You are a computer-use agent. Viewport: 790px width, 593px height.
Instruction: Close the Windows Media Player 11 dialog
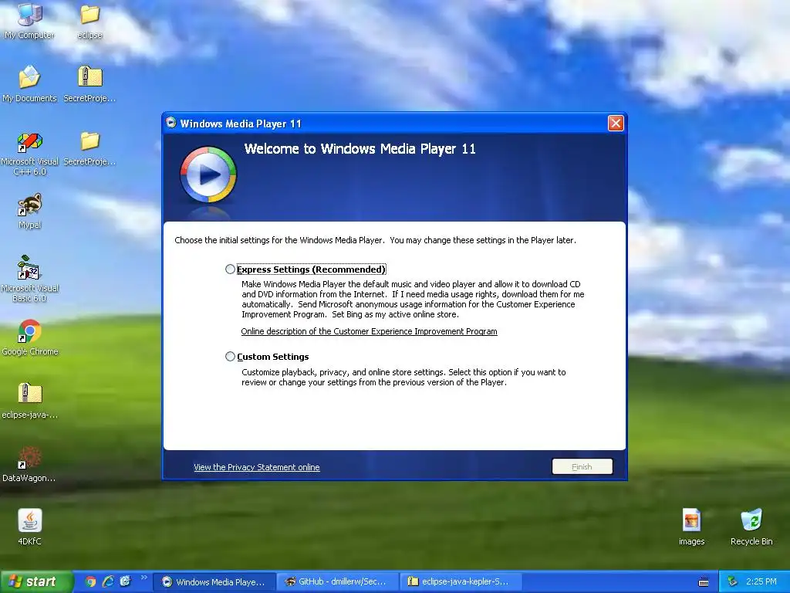(616, 123)
